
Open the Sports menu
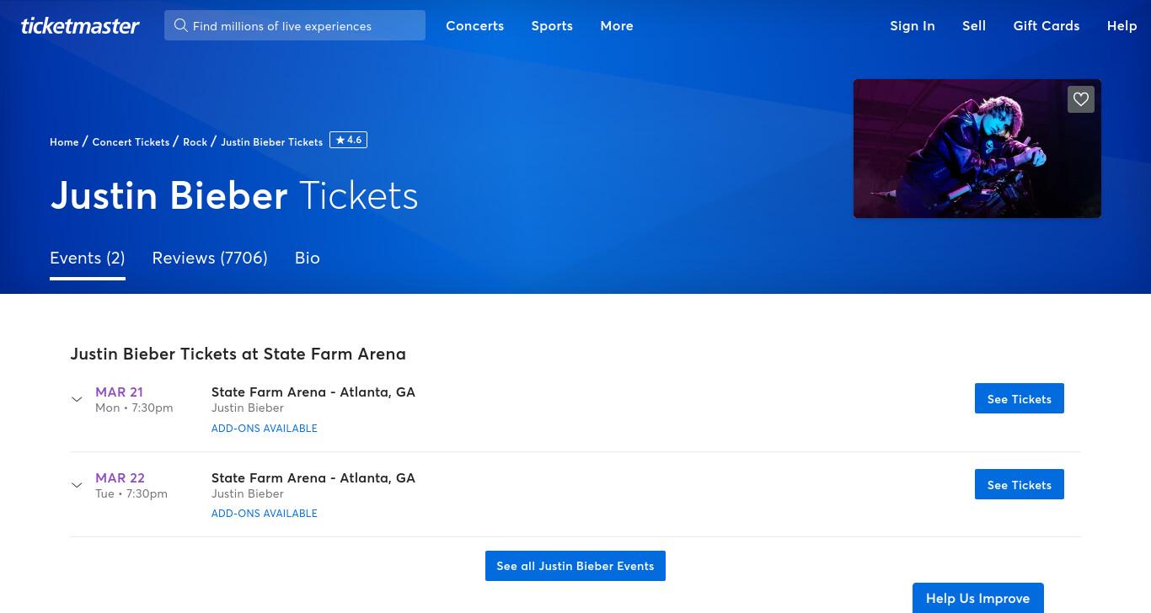pyautogui.click(x=552, y=25)
